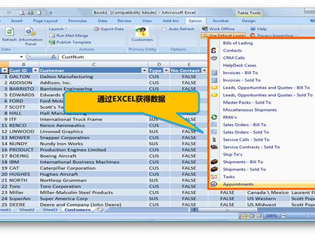The image size is (315, 237).
Task: Choose HelpDesk Cases from list
Action: (x=239, y=65)
